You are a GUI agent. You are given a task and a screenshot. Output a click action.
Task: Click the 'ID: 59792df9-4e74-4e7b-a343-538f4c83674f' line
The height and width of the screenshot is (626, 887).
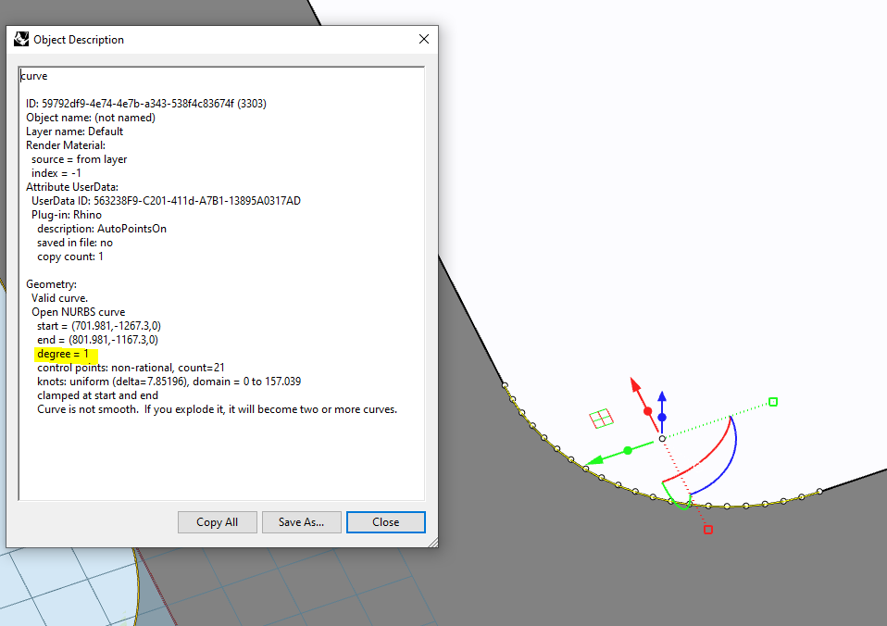146,104
